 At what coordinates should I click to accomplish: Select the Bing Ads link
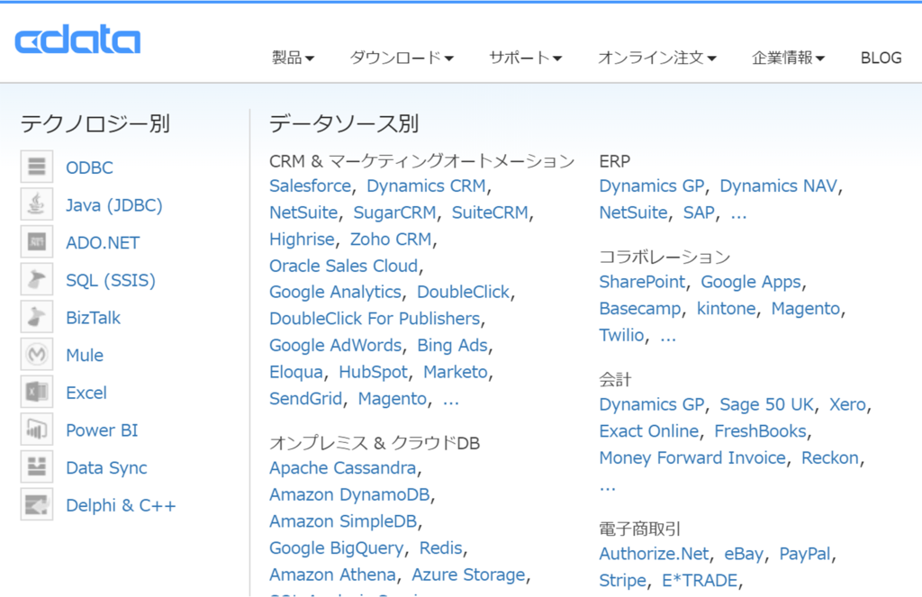(x=453, y=345)
